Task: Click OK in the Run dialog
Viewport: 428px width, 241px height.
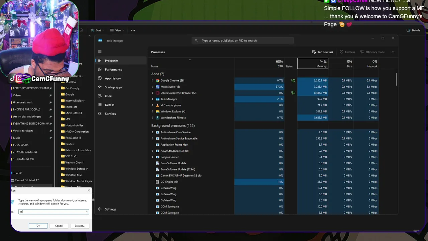Action: point(38,226)
